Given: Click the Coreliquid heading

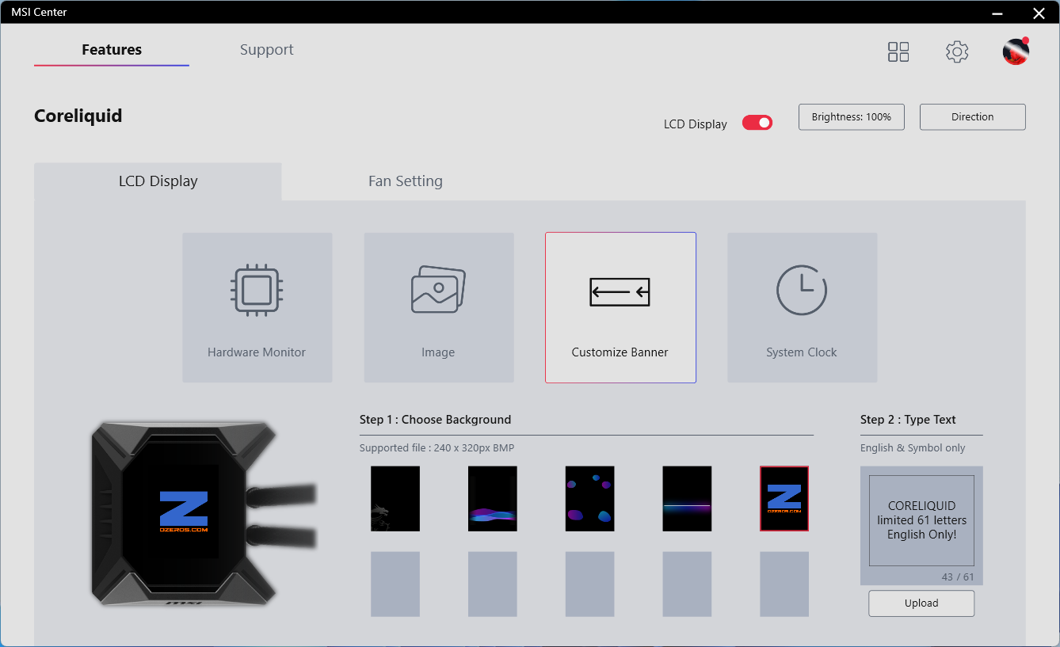Looking at the screenshot, I should [x=78, y=116].
